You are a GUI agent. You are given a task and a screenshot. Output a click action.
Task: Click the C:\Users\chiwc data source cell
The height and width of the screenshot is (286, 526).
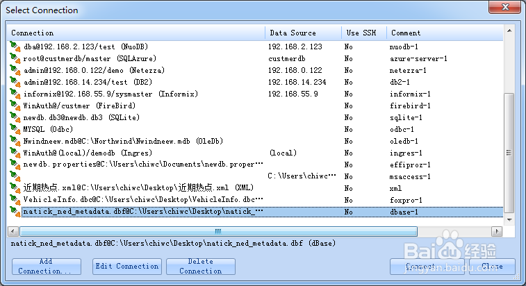click(x=302, y=176)
